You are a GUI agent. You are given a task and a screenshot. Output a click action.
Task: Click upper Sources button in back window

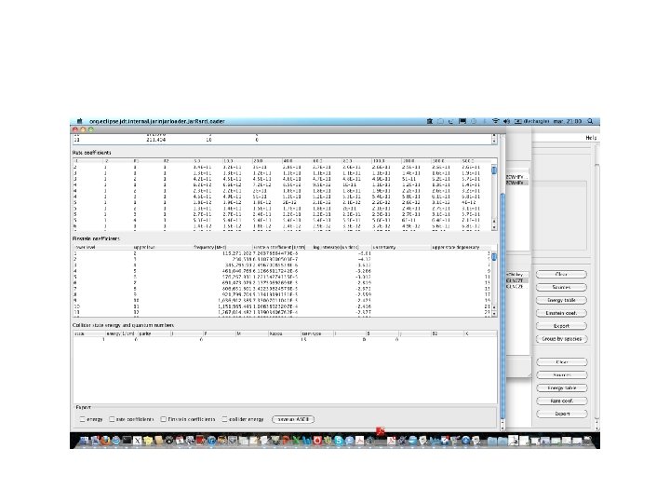pos(561,288)
